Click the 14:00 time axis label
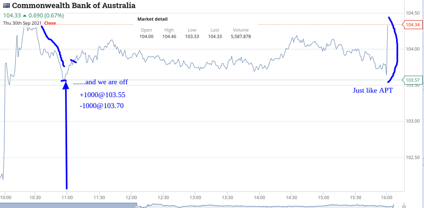 [x=259, y=197]
